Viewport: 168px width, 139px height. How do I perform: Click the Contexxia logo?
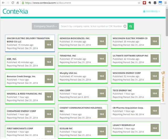click(15, 12)
